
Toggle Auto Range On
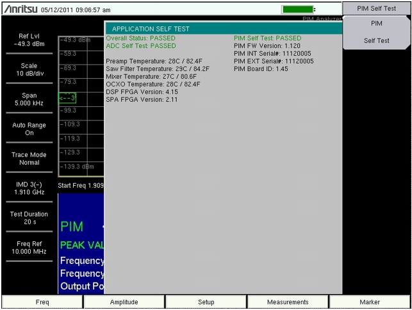(29, 129)
